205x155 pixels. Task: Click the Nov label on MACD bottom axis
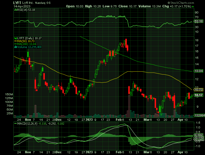point(28,152)
